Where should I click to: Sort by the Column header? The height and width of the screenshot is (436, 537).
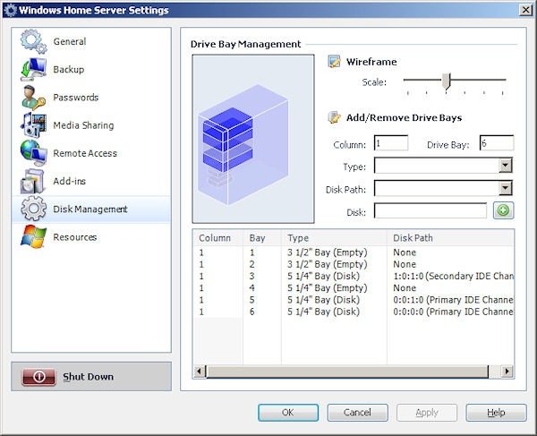coord(218,237)
